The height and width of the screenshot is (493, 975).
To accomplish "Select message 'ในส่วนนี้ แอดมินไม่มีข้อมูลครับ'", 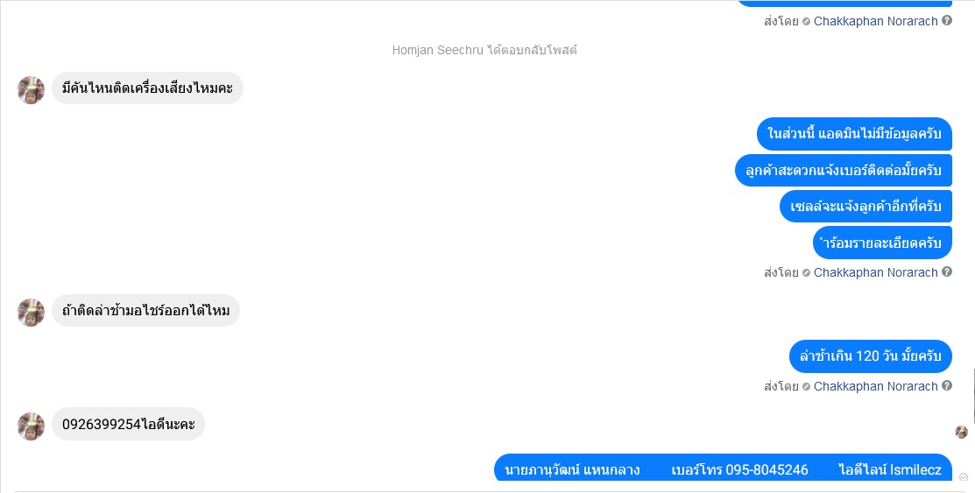I will pyautogui.click(x=854, y=134).
